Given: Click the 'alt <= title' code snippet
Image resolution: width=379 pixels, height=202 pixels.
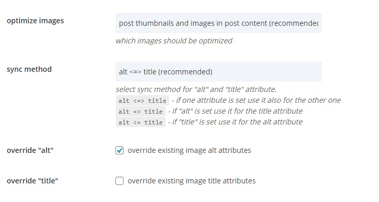Looking at the screenshot, I should point(141,122).
